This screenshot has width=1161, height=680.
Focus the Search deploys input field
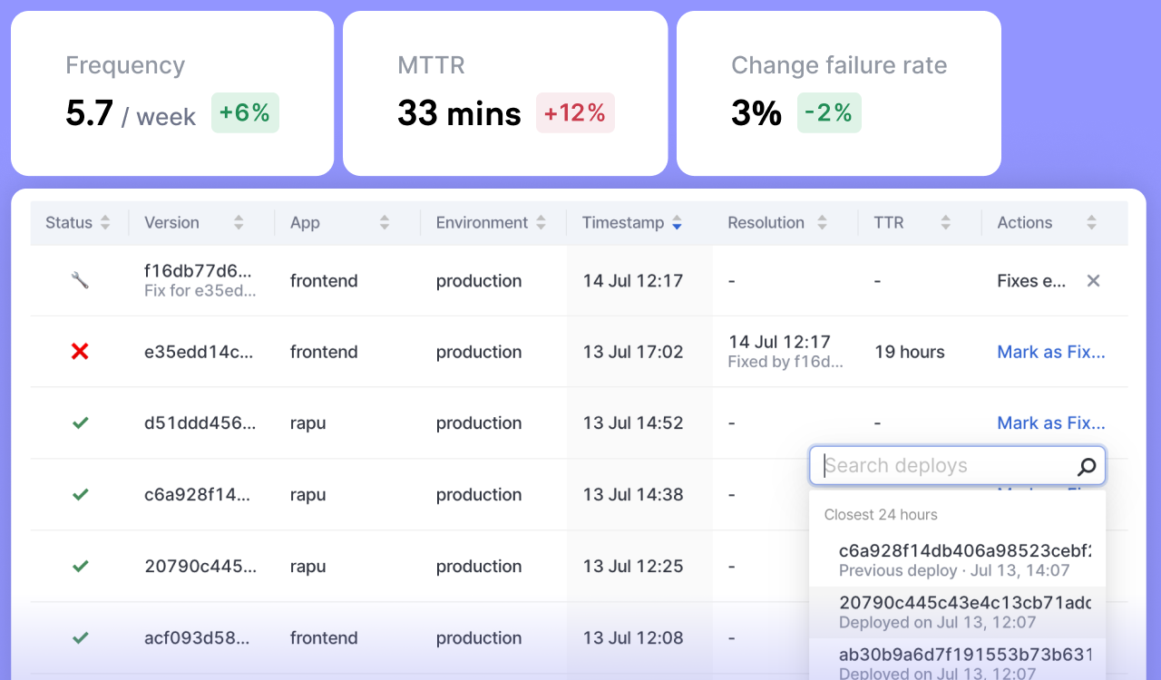(945, 466)
